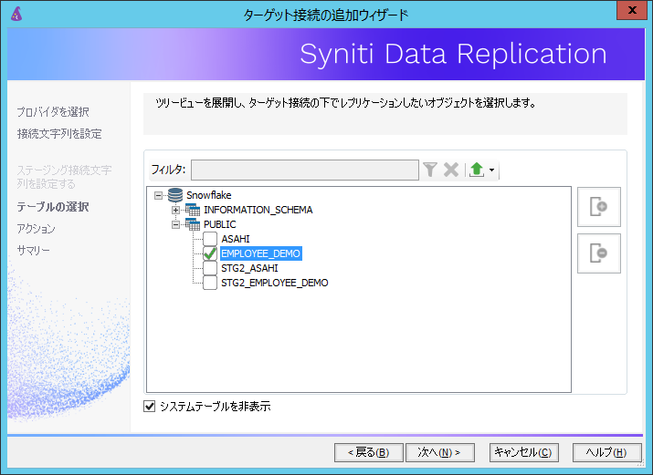Click the INFORMATION_SCHEMA schema table icon

(x=193, y=210)
